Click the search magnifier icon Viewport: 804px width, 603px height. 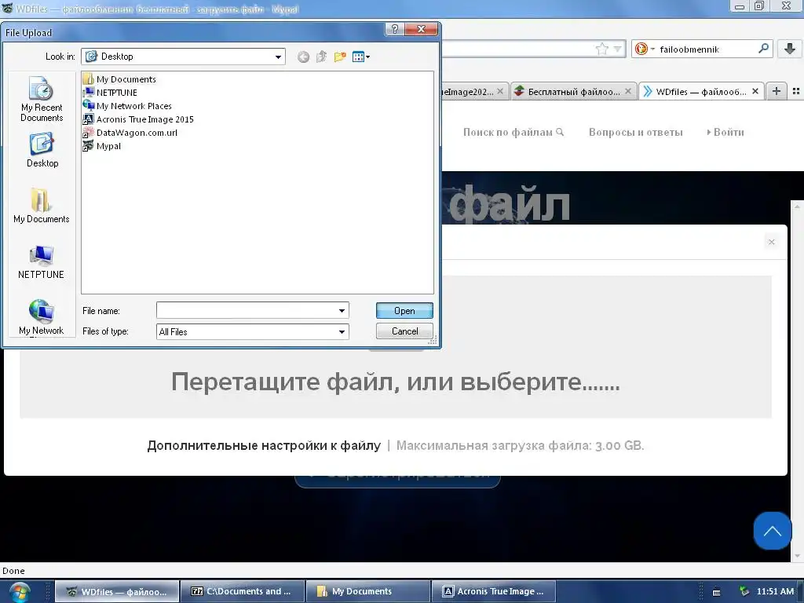[x=763, y=49]
